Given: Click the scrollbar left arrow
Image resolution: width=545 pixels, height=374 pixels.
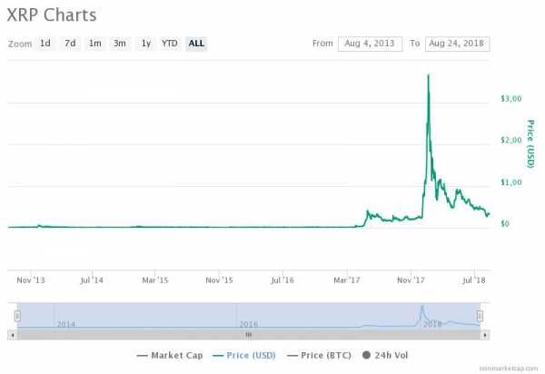Looking at the screenshot, I should coord(13,335).
